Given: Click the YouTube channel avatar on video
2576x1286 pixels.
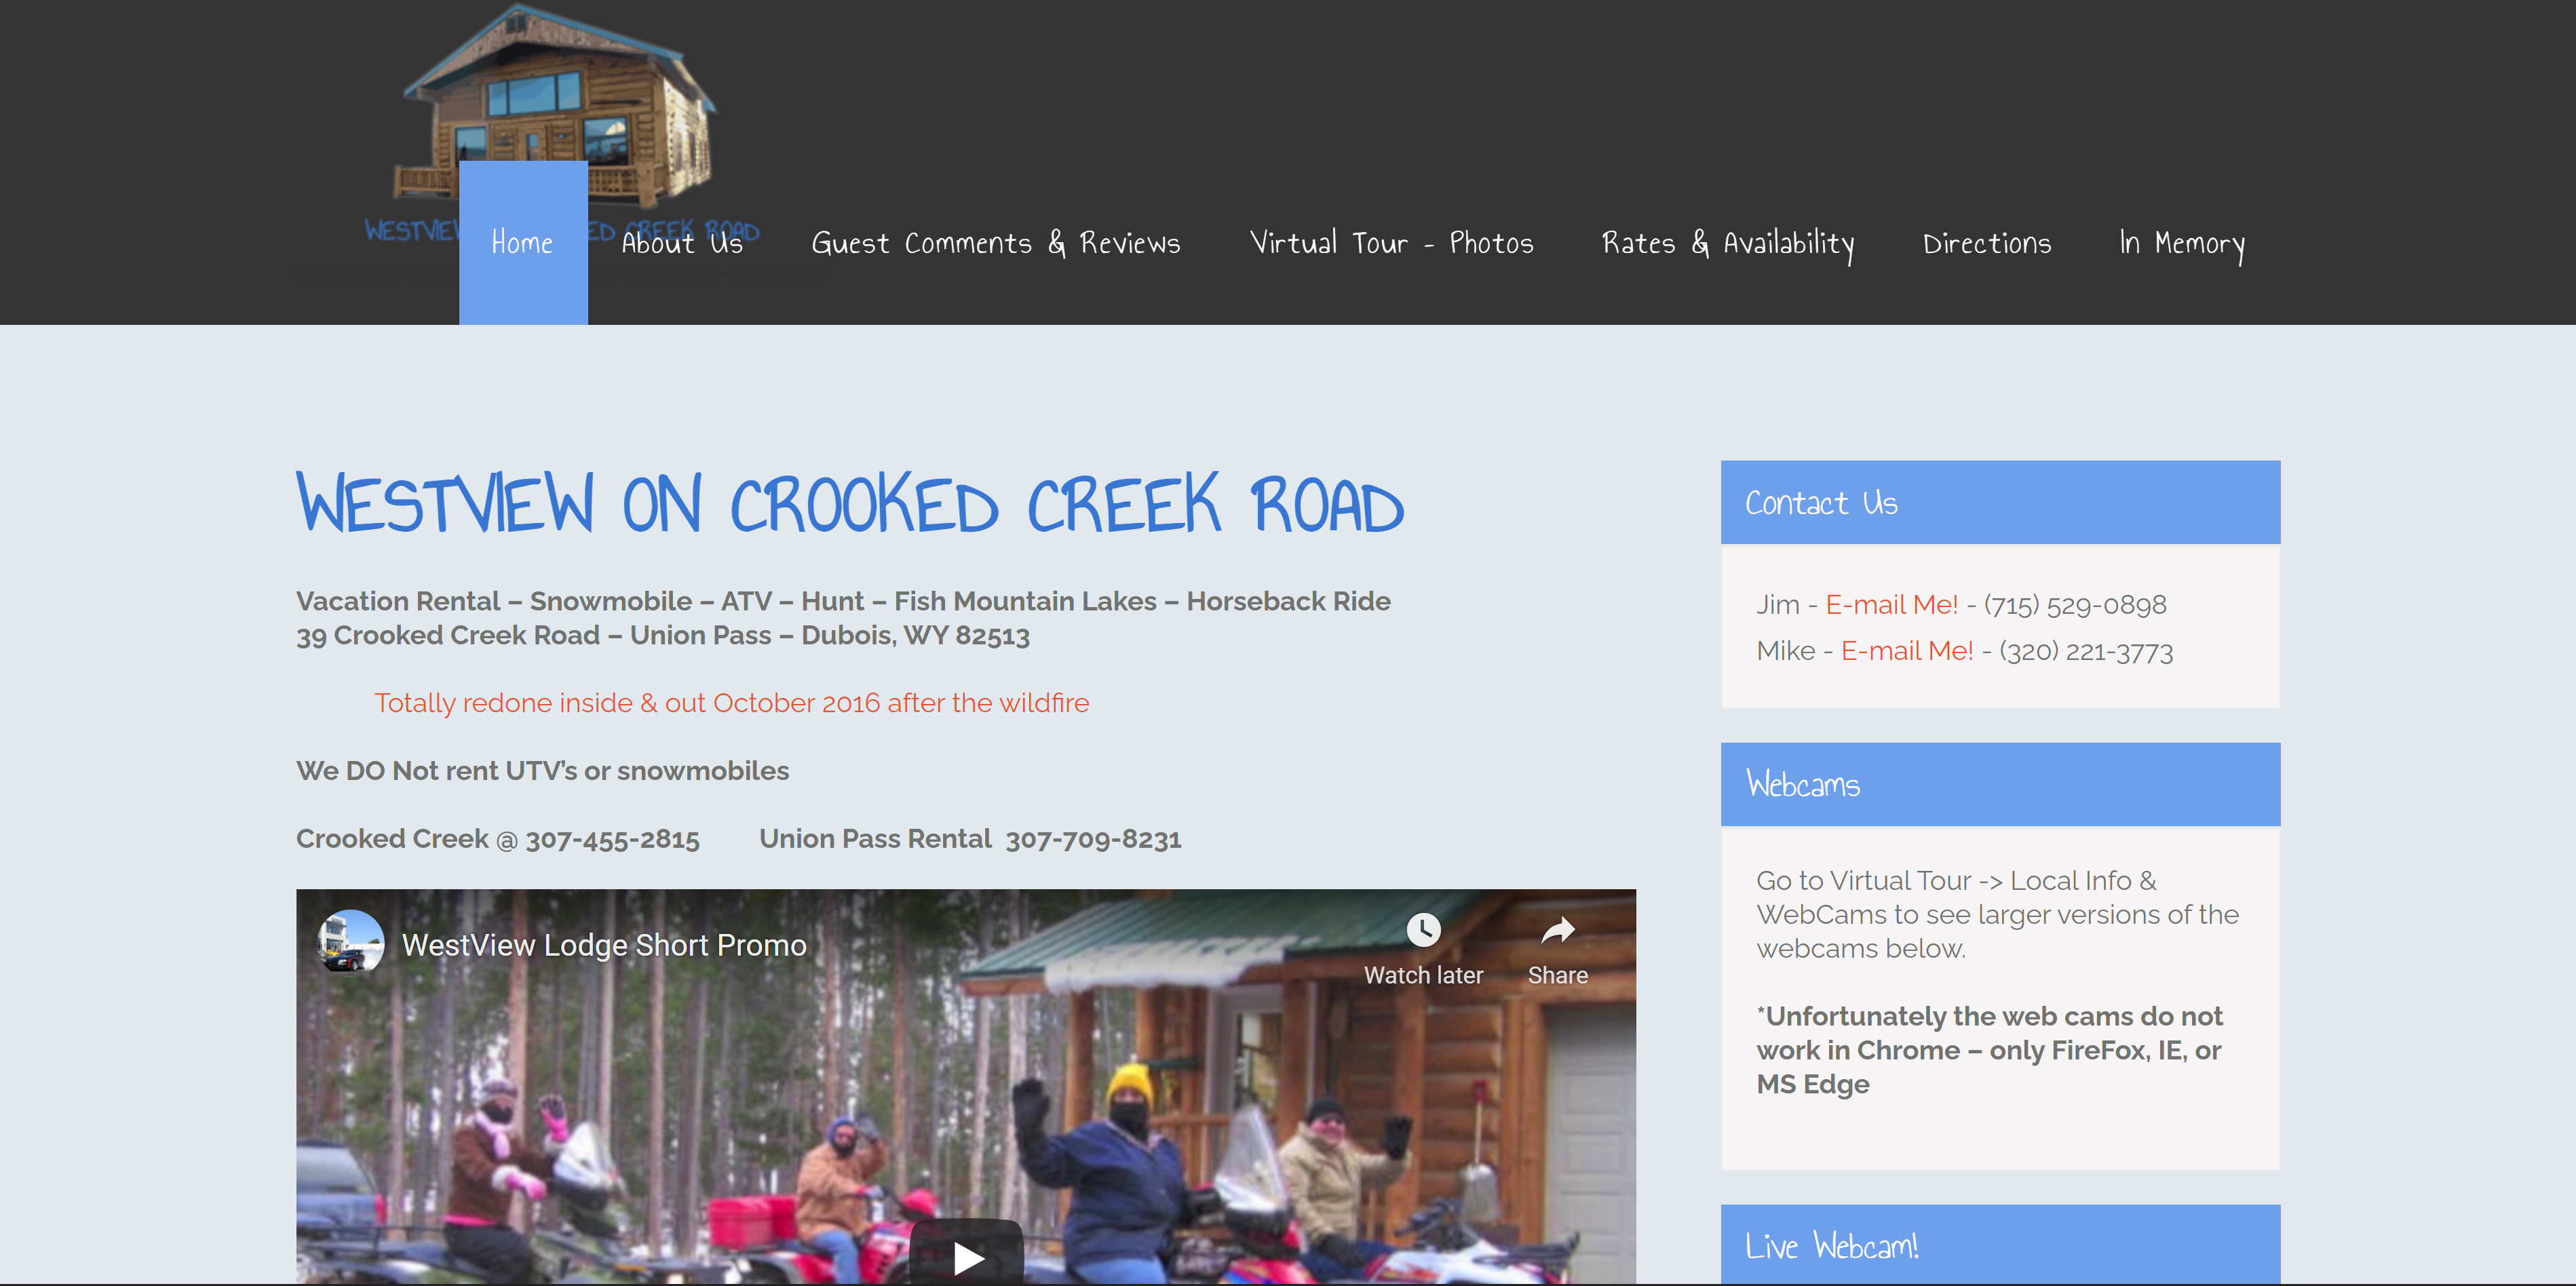Looking at the screenshot, I should (350, 942).
